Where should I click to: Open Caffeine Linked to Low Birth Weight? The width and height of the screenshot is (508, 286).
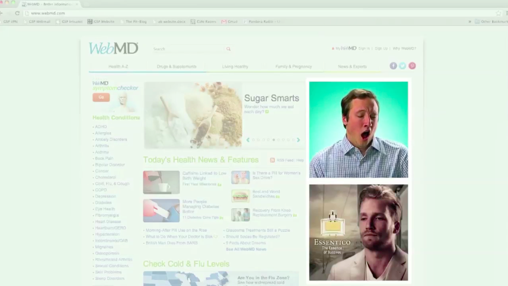(x=204, y=176)
